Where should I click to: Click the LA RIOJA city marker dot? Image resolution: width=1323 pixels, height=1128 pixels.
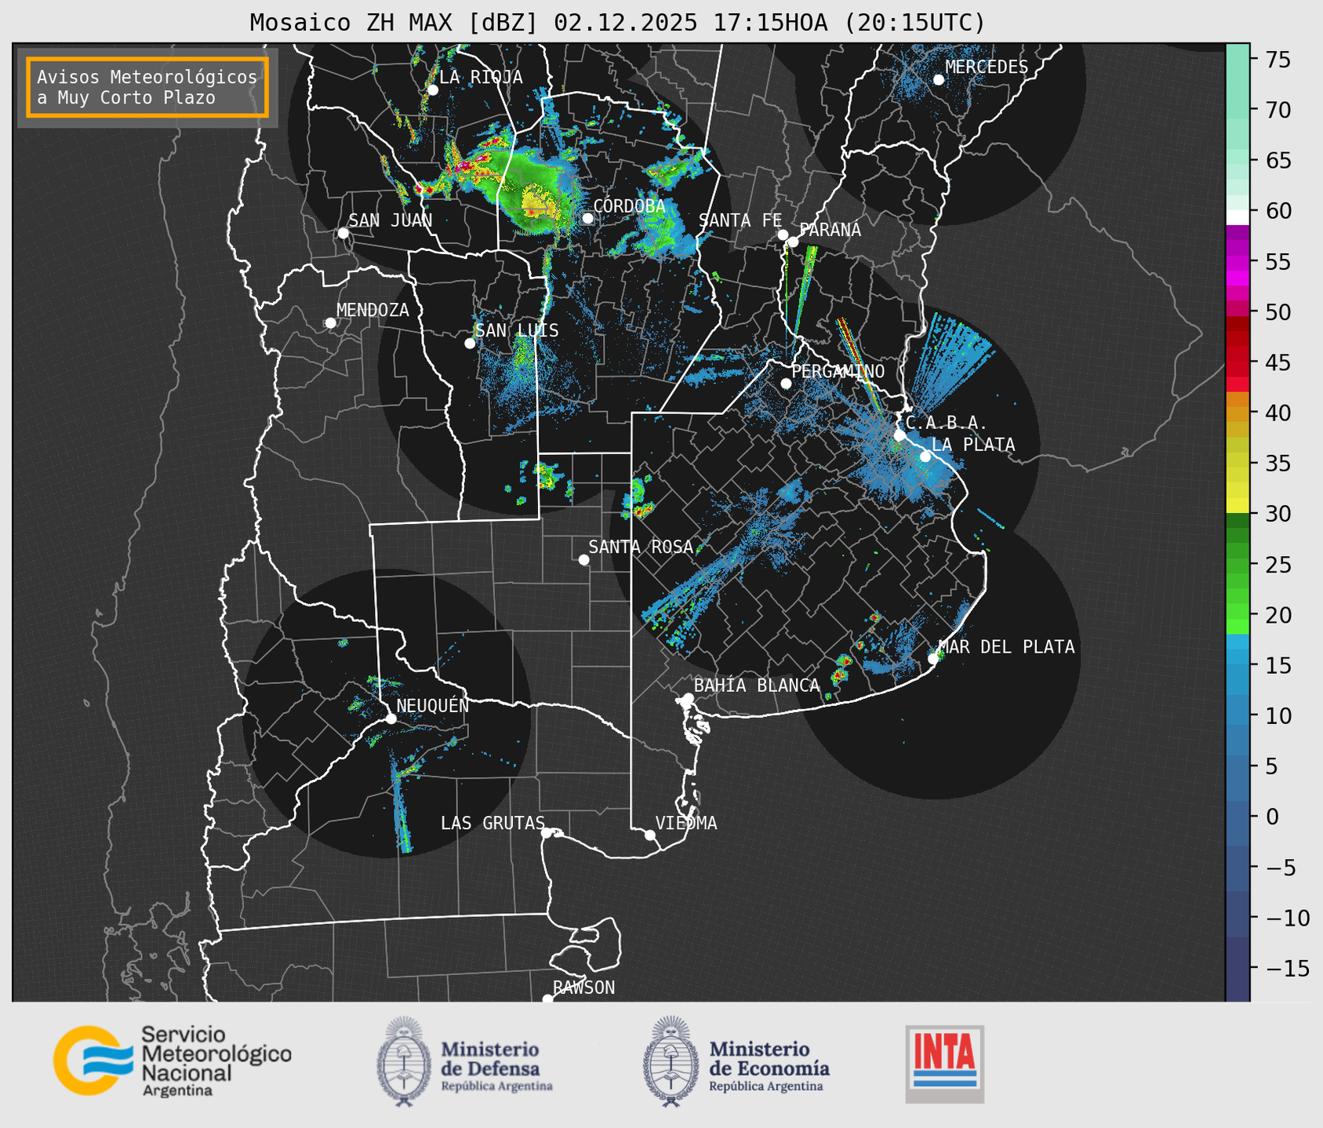click(x=432, y=90)
